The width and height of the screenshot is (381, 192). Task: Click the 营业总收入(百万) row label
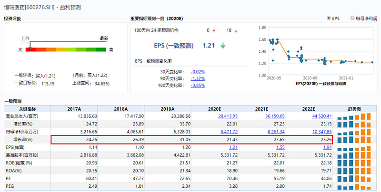click(22, 116)
